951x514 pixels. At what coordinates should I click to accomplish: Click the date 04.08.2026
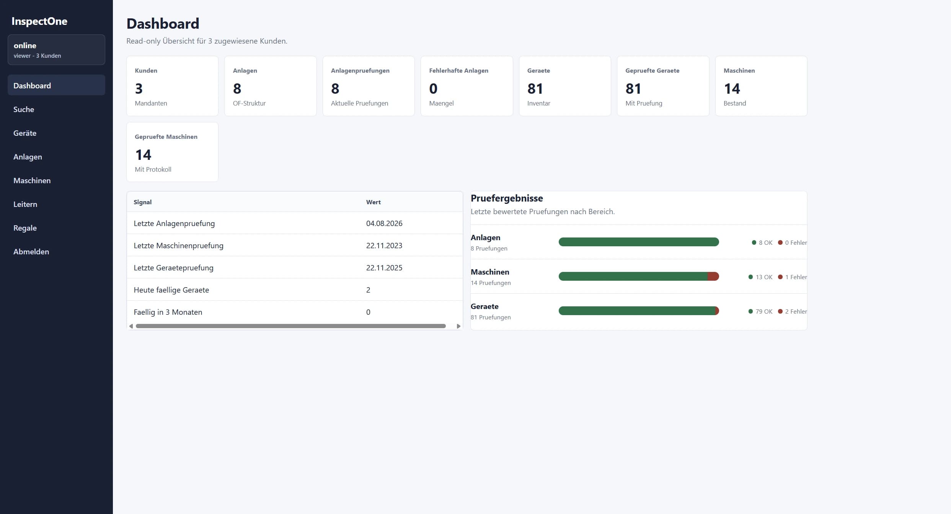coord(384,223)
